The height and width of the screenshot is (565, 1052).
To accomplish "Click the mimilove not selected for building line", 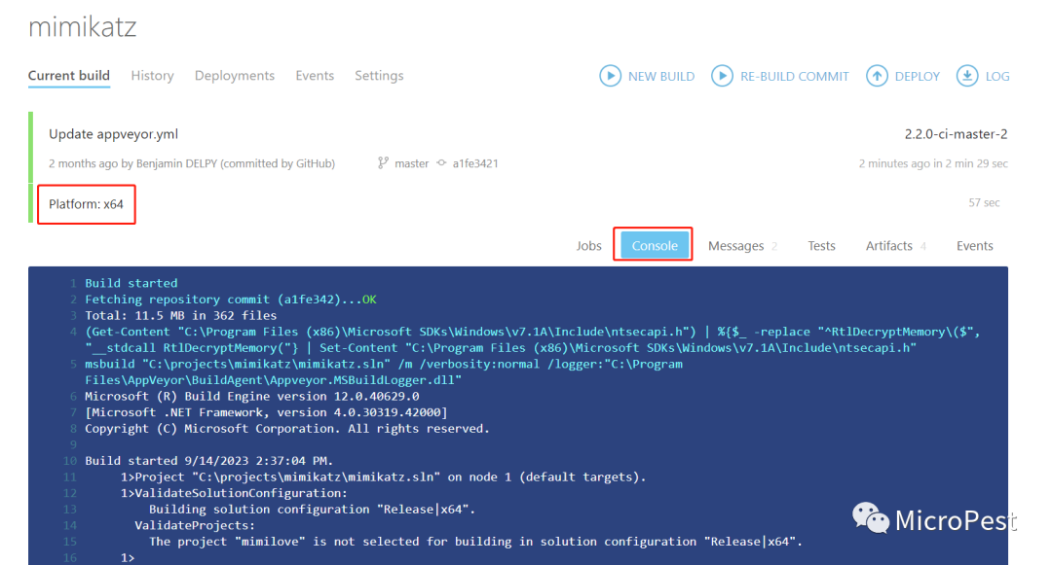I will coord(475,542).
